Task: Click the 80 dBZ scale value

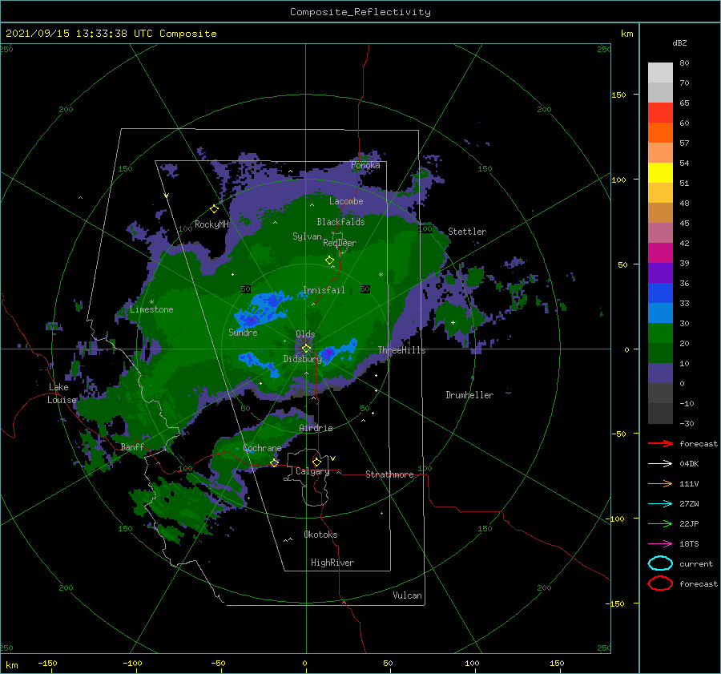Action: [x=684, y=63]
